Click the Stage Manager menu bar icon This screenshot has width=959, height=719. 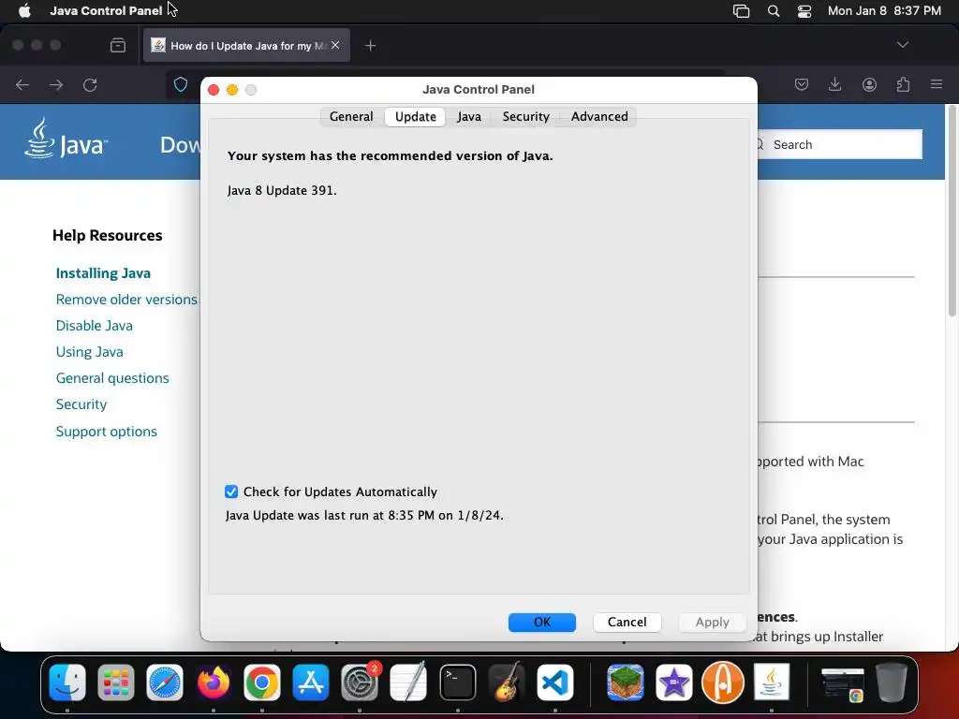pos(742,10)
